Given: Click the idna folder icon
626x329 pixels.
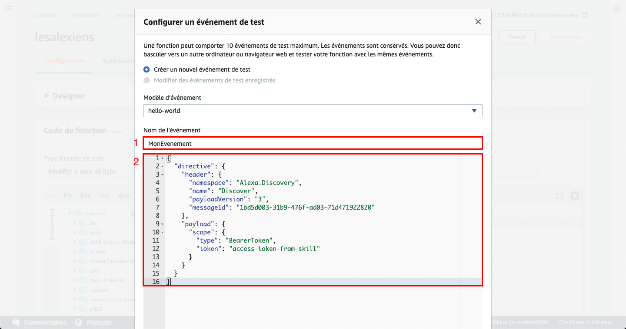Looking at the screenshot, I should [x=83, y=271].
